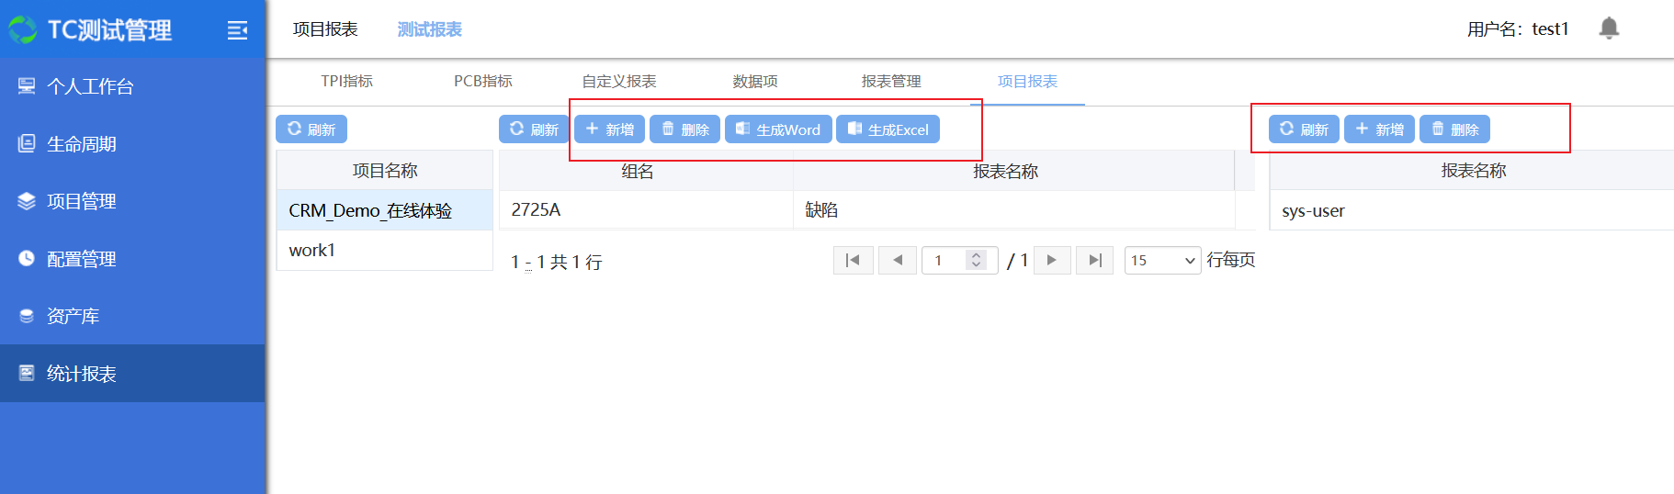Image resolution: width=1674 pixels, height=494 pixels.
Task: Click middle table 报表名称 column header
Action: pos(1014,171)
